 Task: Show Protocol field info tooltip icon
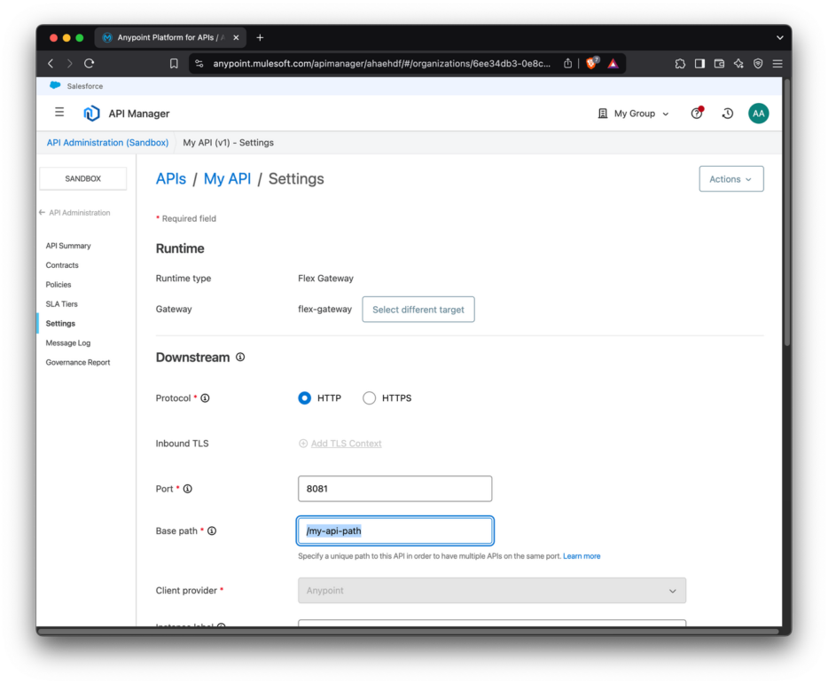coord(206,398)
